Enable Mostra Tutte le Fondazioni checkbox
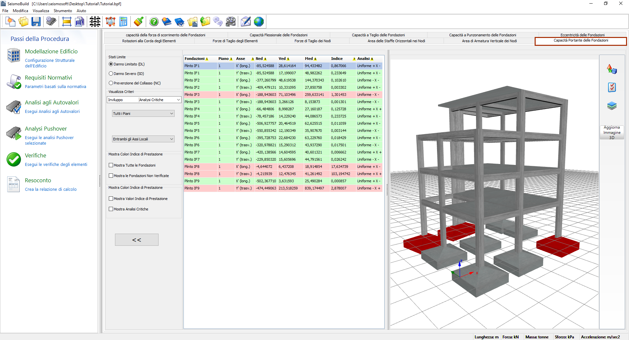 [111, 165]
